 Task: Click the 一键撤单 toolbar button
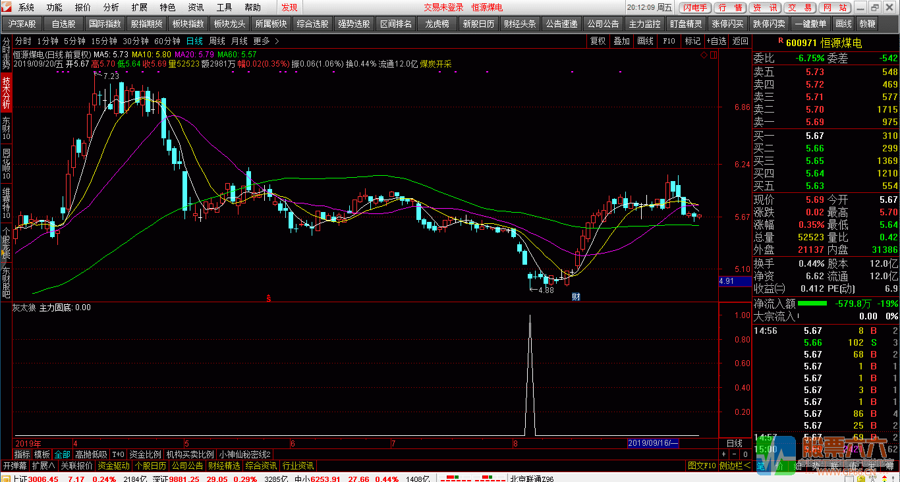[x=810, y=24]
